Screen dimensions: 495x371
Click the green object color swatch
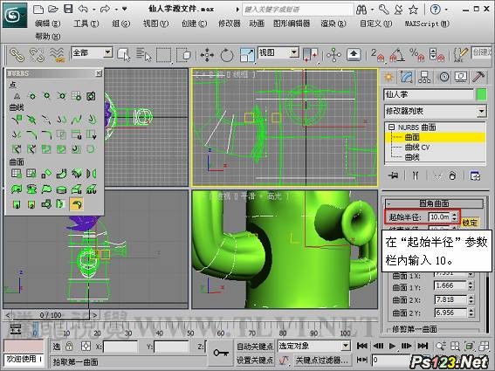pos(481,95)
